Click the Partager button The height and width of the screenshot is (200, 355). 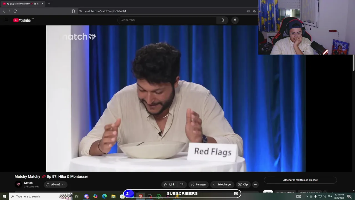[x=198, y=184]
